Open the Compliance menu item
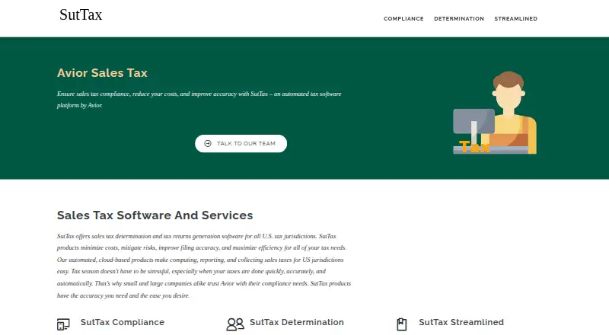 click(x=403, y=19)
